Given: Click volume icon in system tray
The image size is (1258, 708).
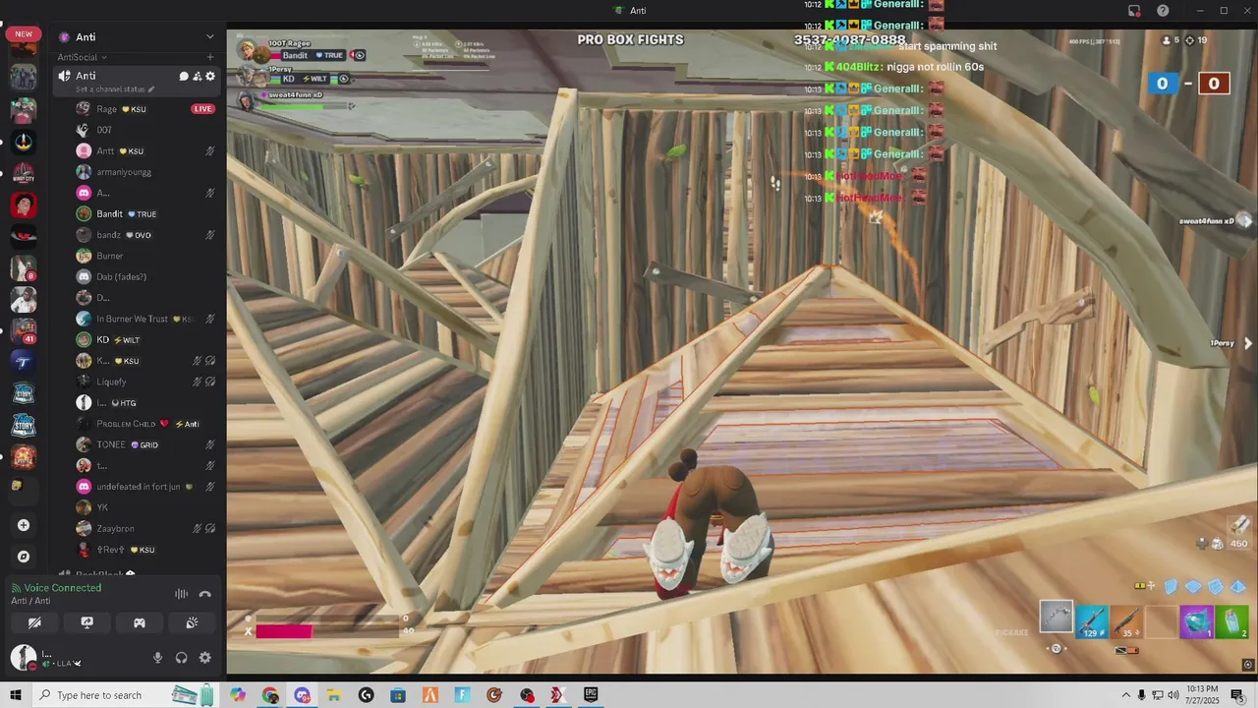Looking at the screenshot, I should pos(1173,695).
